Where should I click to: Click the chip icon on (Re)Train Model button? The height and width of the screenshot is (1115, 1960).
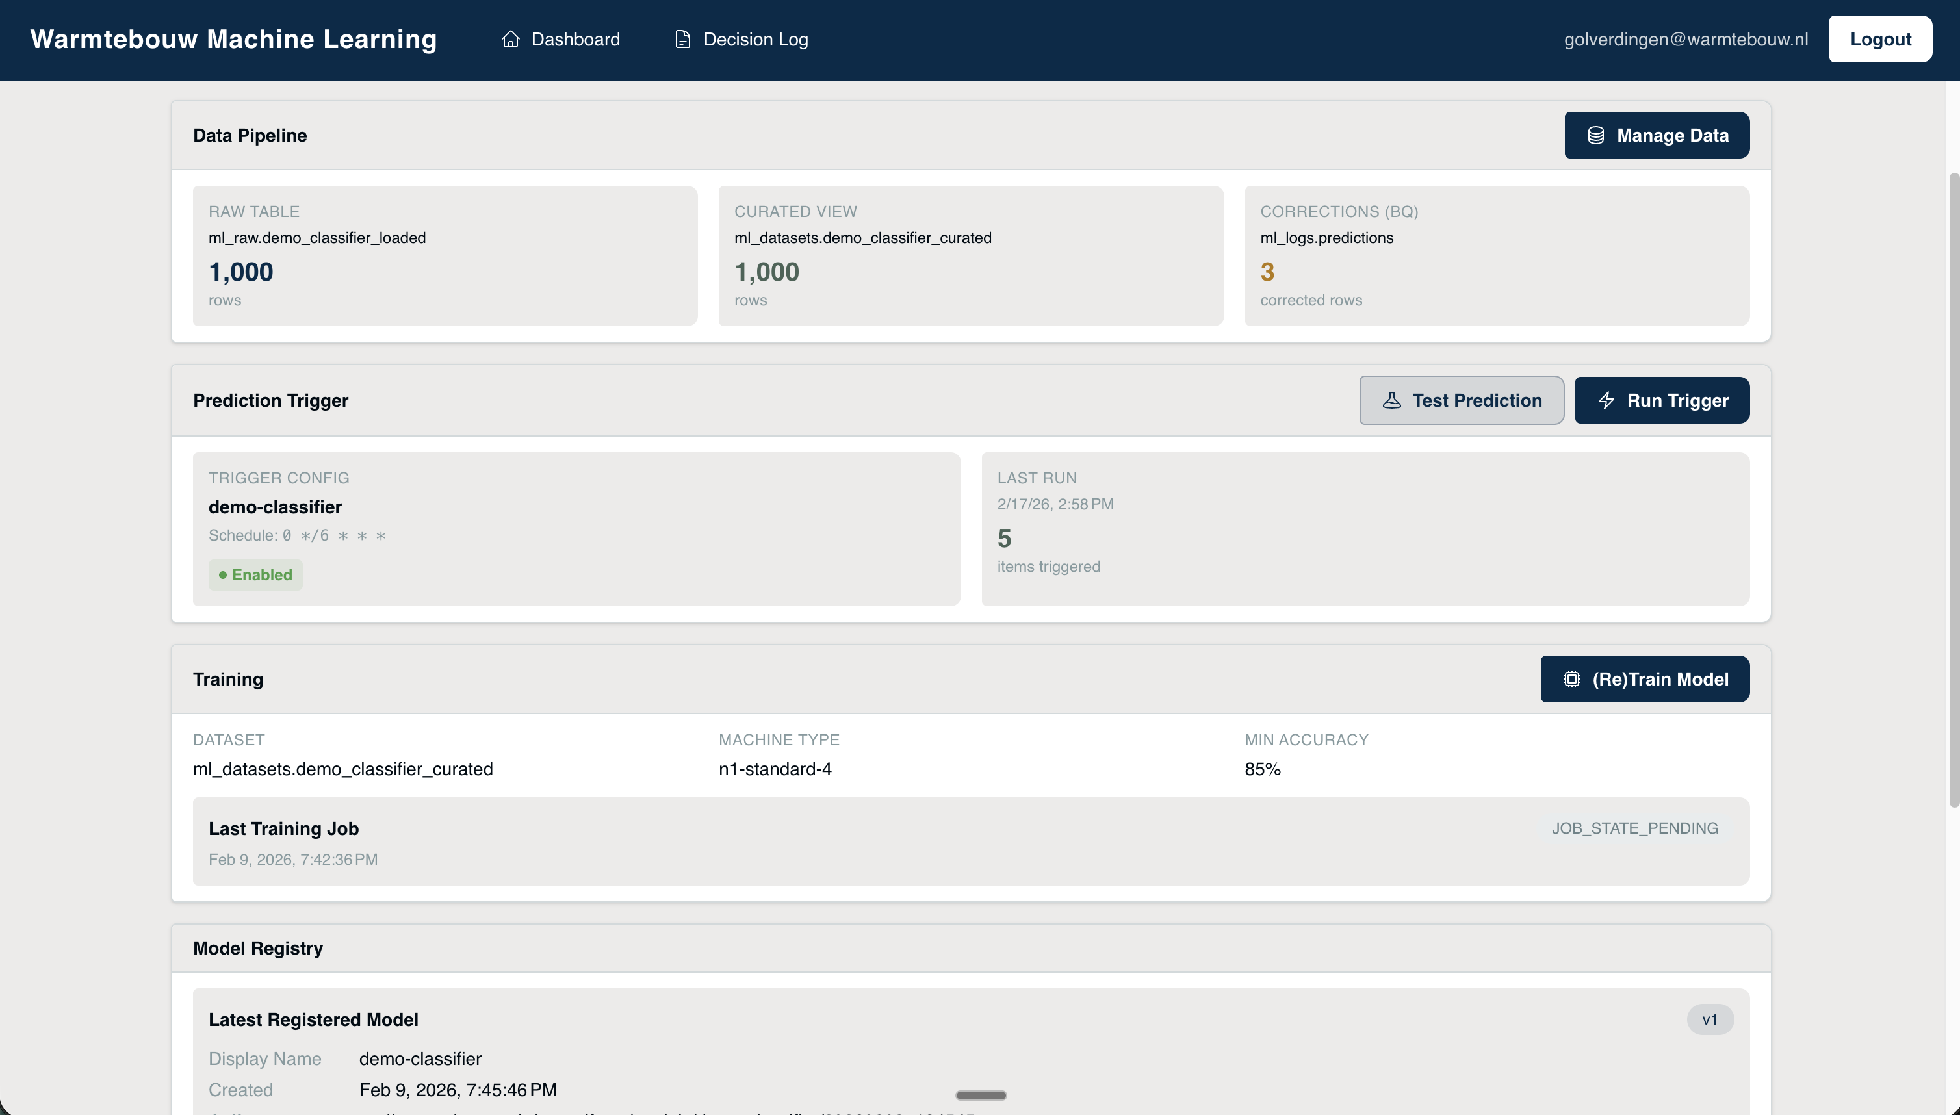tap(1571, 678)
